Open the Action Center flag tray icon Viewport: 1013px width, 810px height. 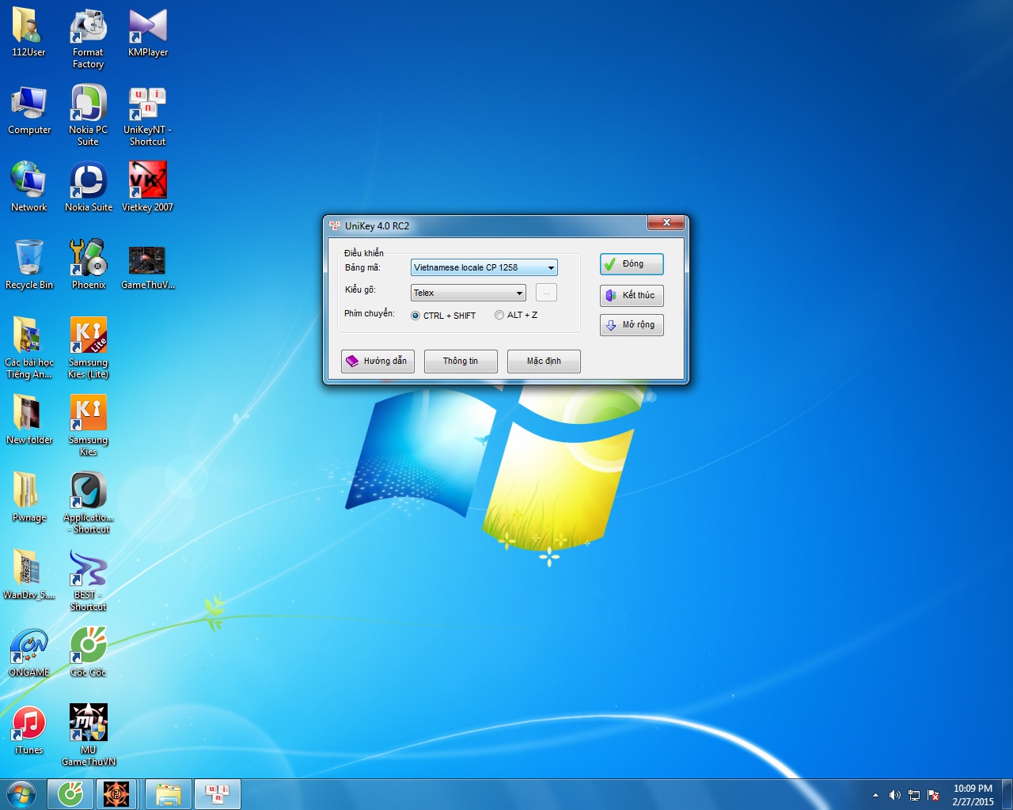[x=934, y=795]
